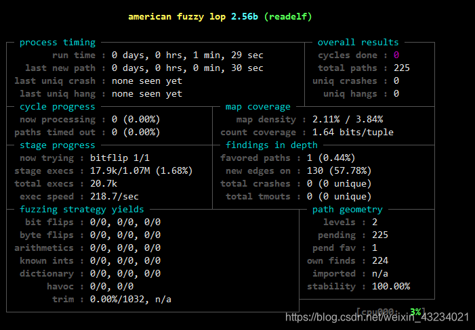This screenshot has width=475, height=330.
Task: Select stability value '100.00%'
Action: (x=391, y=287)
